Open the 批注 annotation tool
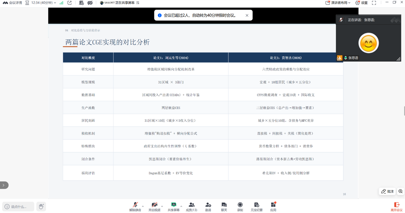 [x=388, y=191]
